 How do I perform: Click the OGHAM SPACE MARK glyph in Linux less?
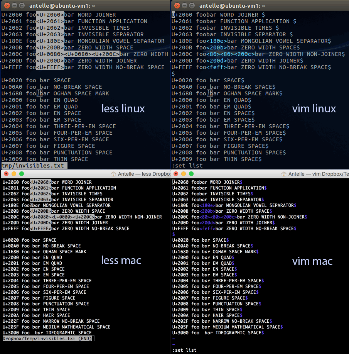[39, 93]
